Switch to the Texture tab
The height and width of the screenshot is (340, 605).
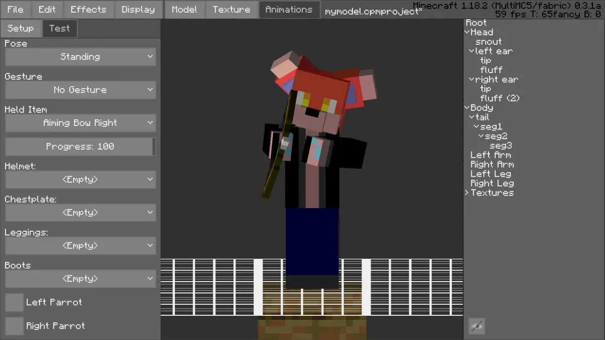tap(231, 10)
